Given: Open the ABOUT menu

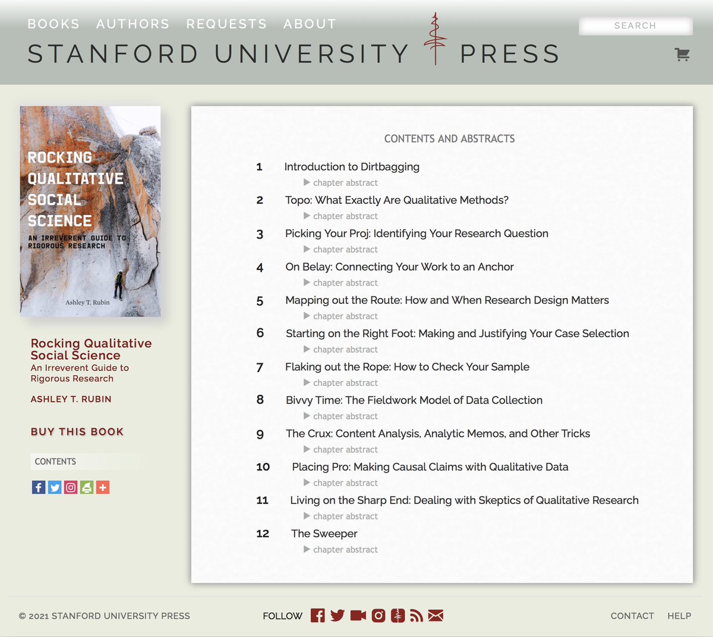Looking at the screenshot, I should click(310, 24).
